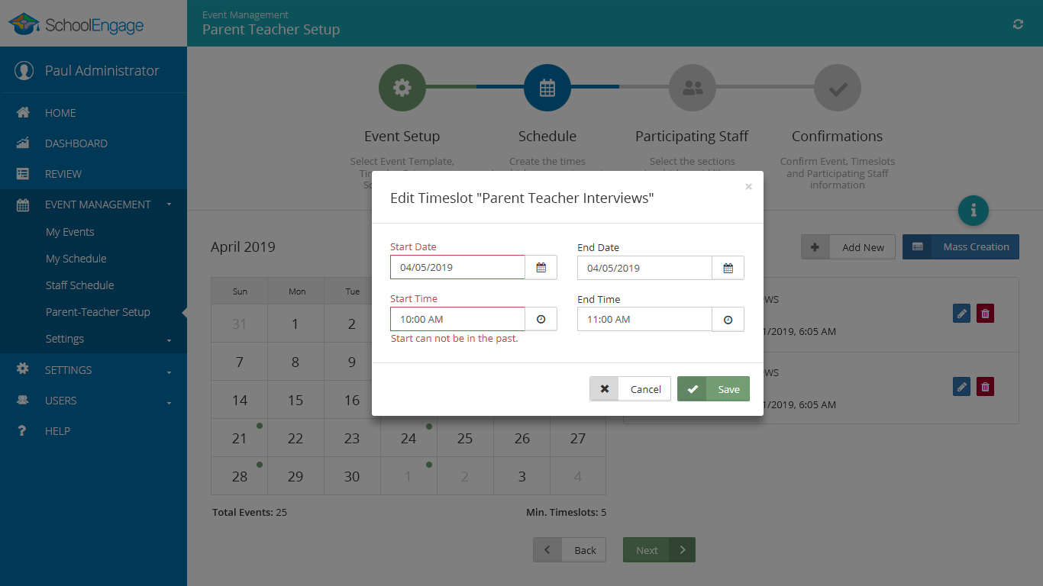This screenshot has width=1043, height=586.
Task: Click the Start Time input field
Action: tap(457, 320)
